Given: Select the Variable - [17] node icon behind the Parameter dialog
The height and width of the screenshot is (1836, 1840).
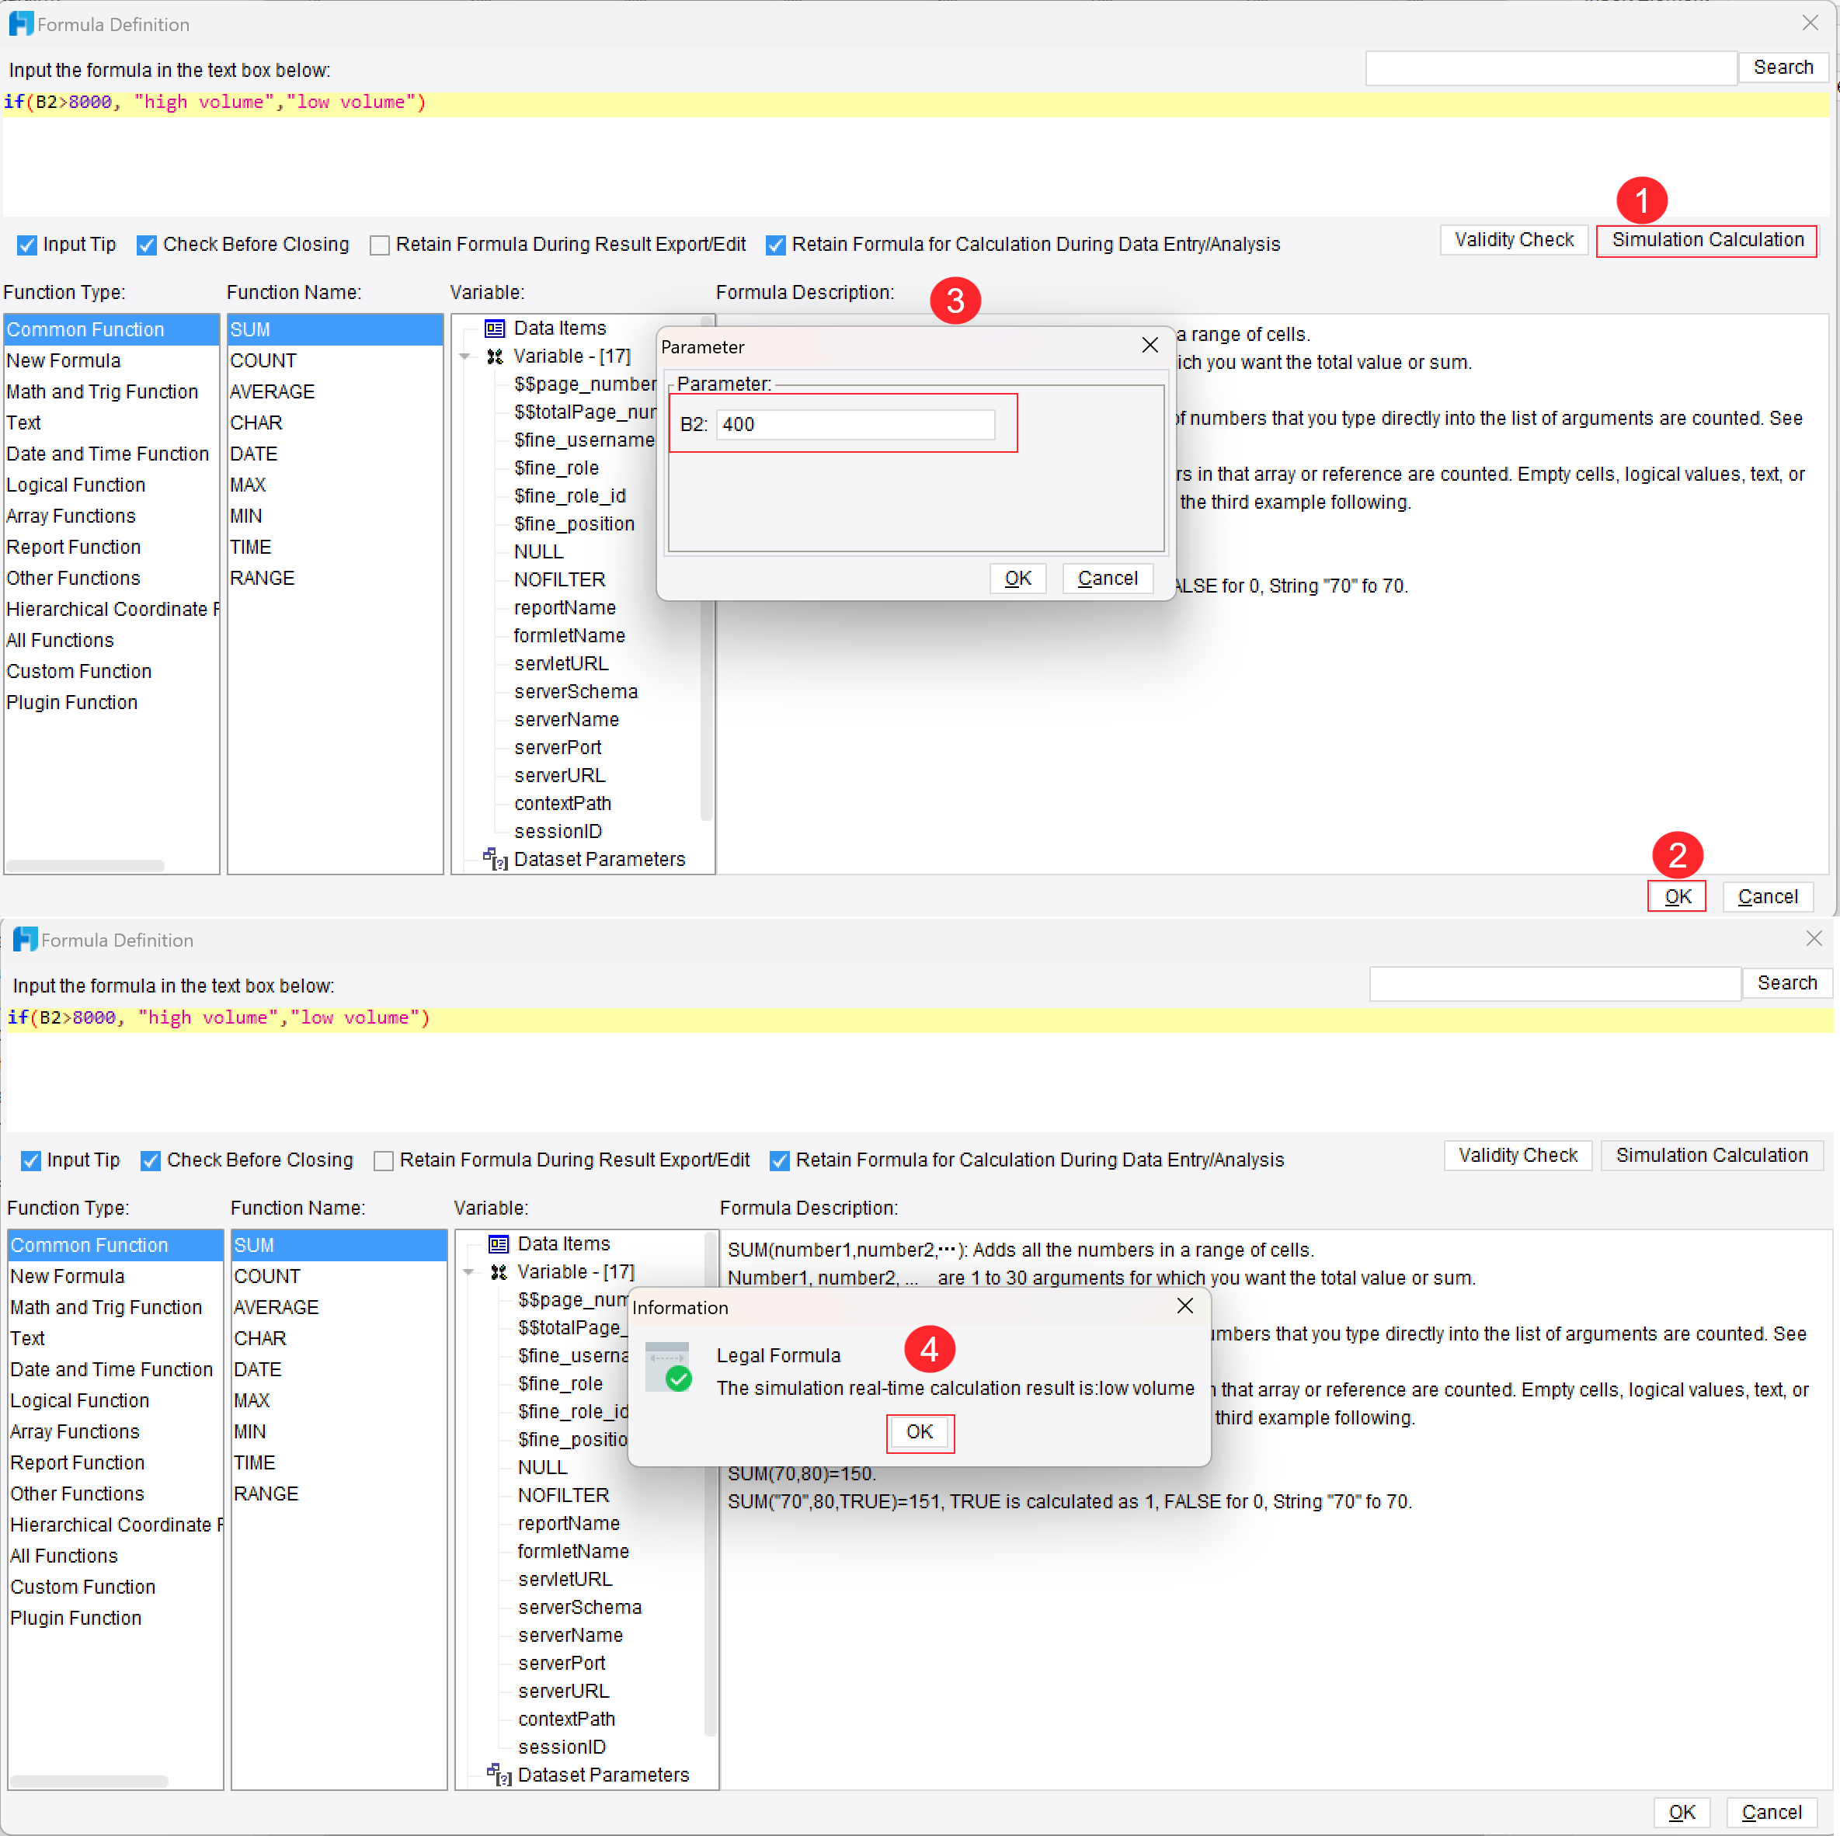Looking at the screenshot, I should [494, 356].
